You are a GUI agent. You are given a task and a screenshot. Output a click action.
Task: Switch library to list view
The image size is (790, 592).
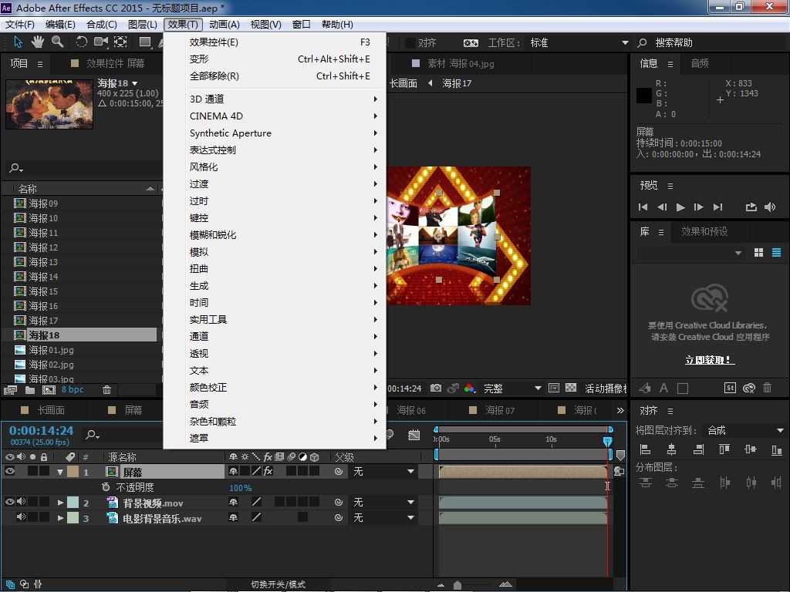(x=776, y=253)
